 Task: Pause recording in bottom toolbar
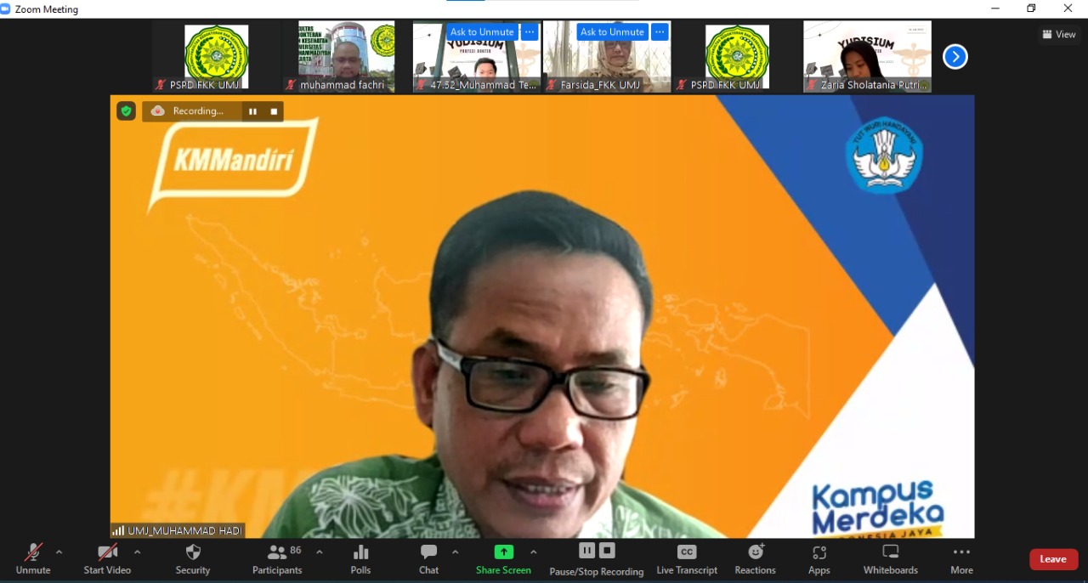point(587,551)
